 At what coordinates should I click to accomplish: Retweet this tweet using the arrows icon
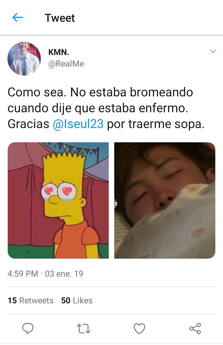click(x=84, y=329)
